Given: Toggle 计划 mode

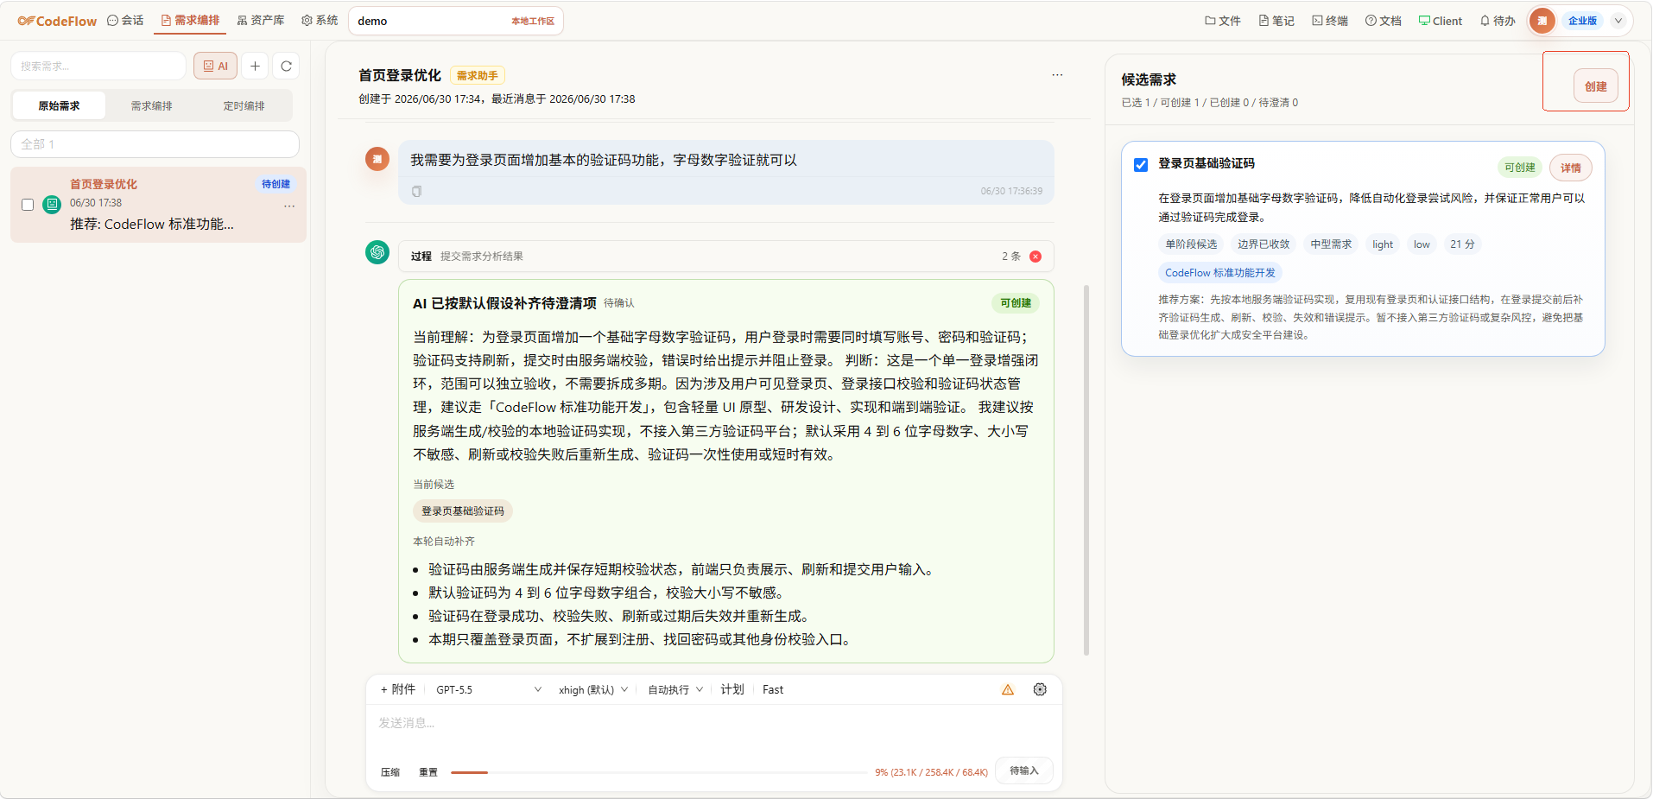Looking at the screenshot, I should pyautogui.click(x=732, y=689).
